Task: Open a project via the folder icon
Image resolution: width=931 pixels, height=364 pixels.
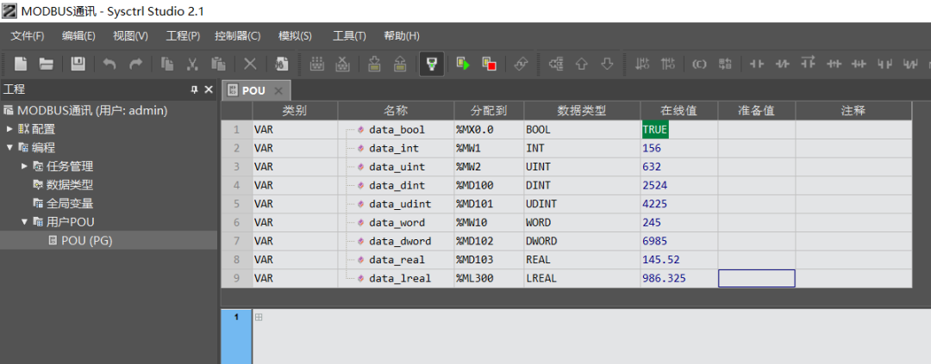Action: 47,64
